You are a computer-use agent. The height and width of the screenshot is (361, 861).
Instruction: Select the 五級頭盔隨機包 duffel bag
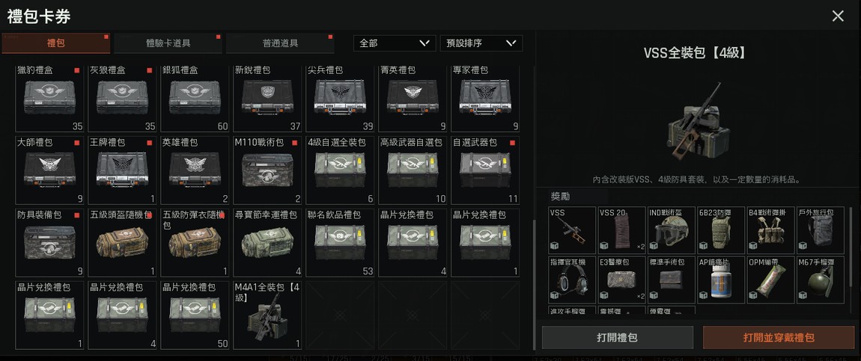(x=122, y=243)
